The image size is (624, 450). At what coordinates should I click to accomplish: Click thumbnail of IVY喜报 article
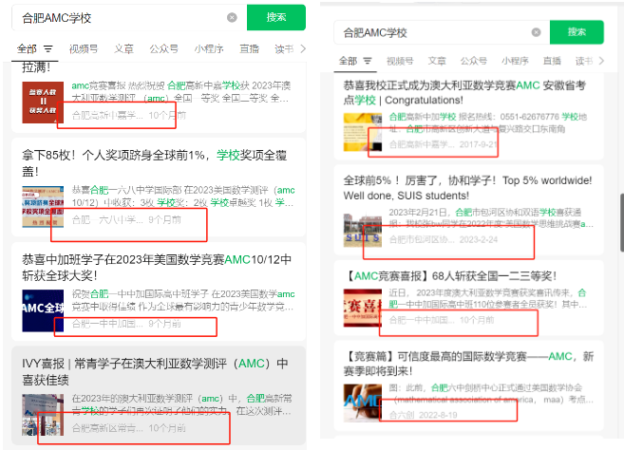[x=43, y=415]
